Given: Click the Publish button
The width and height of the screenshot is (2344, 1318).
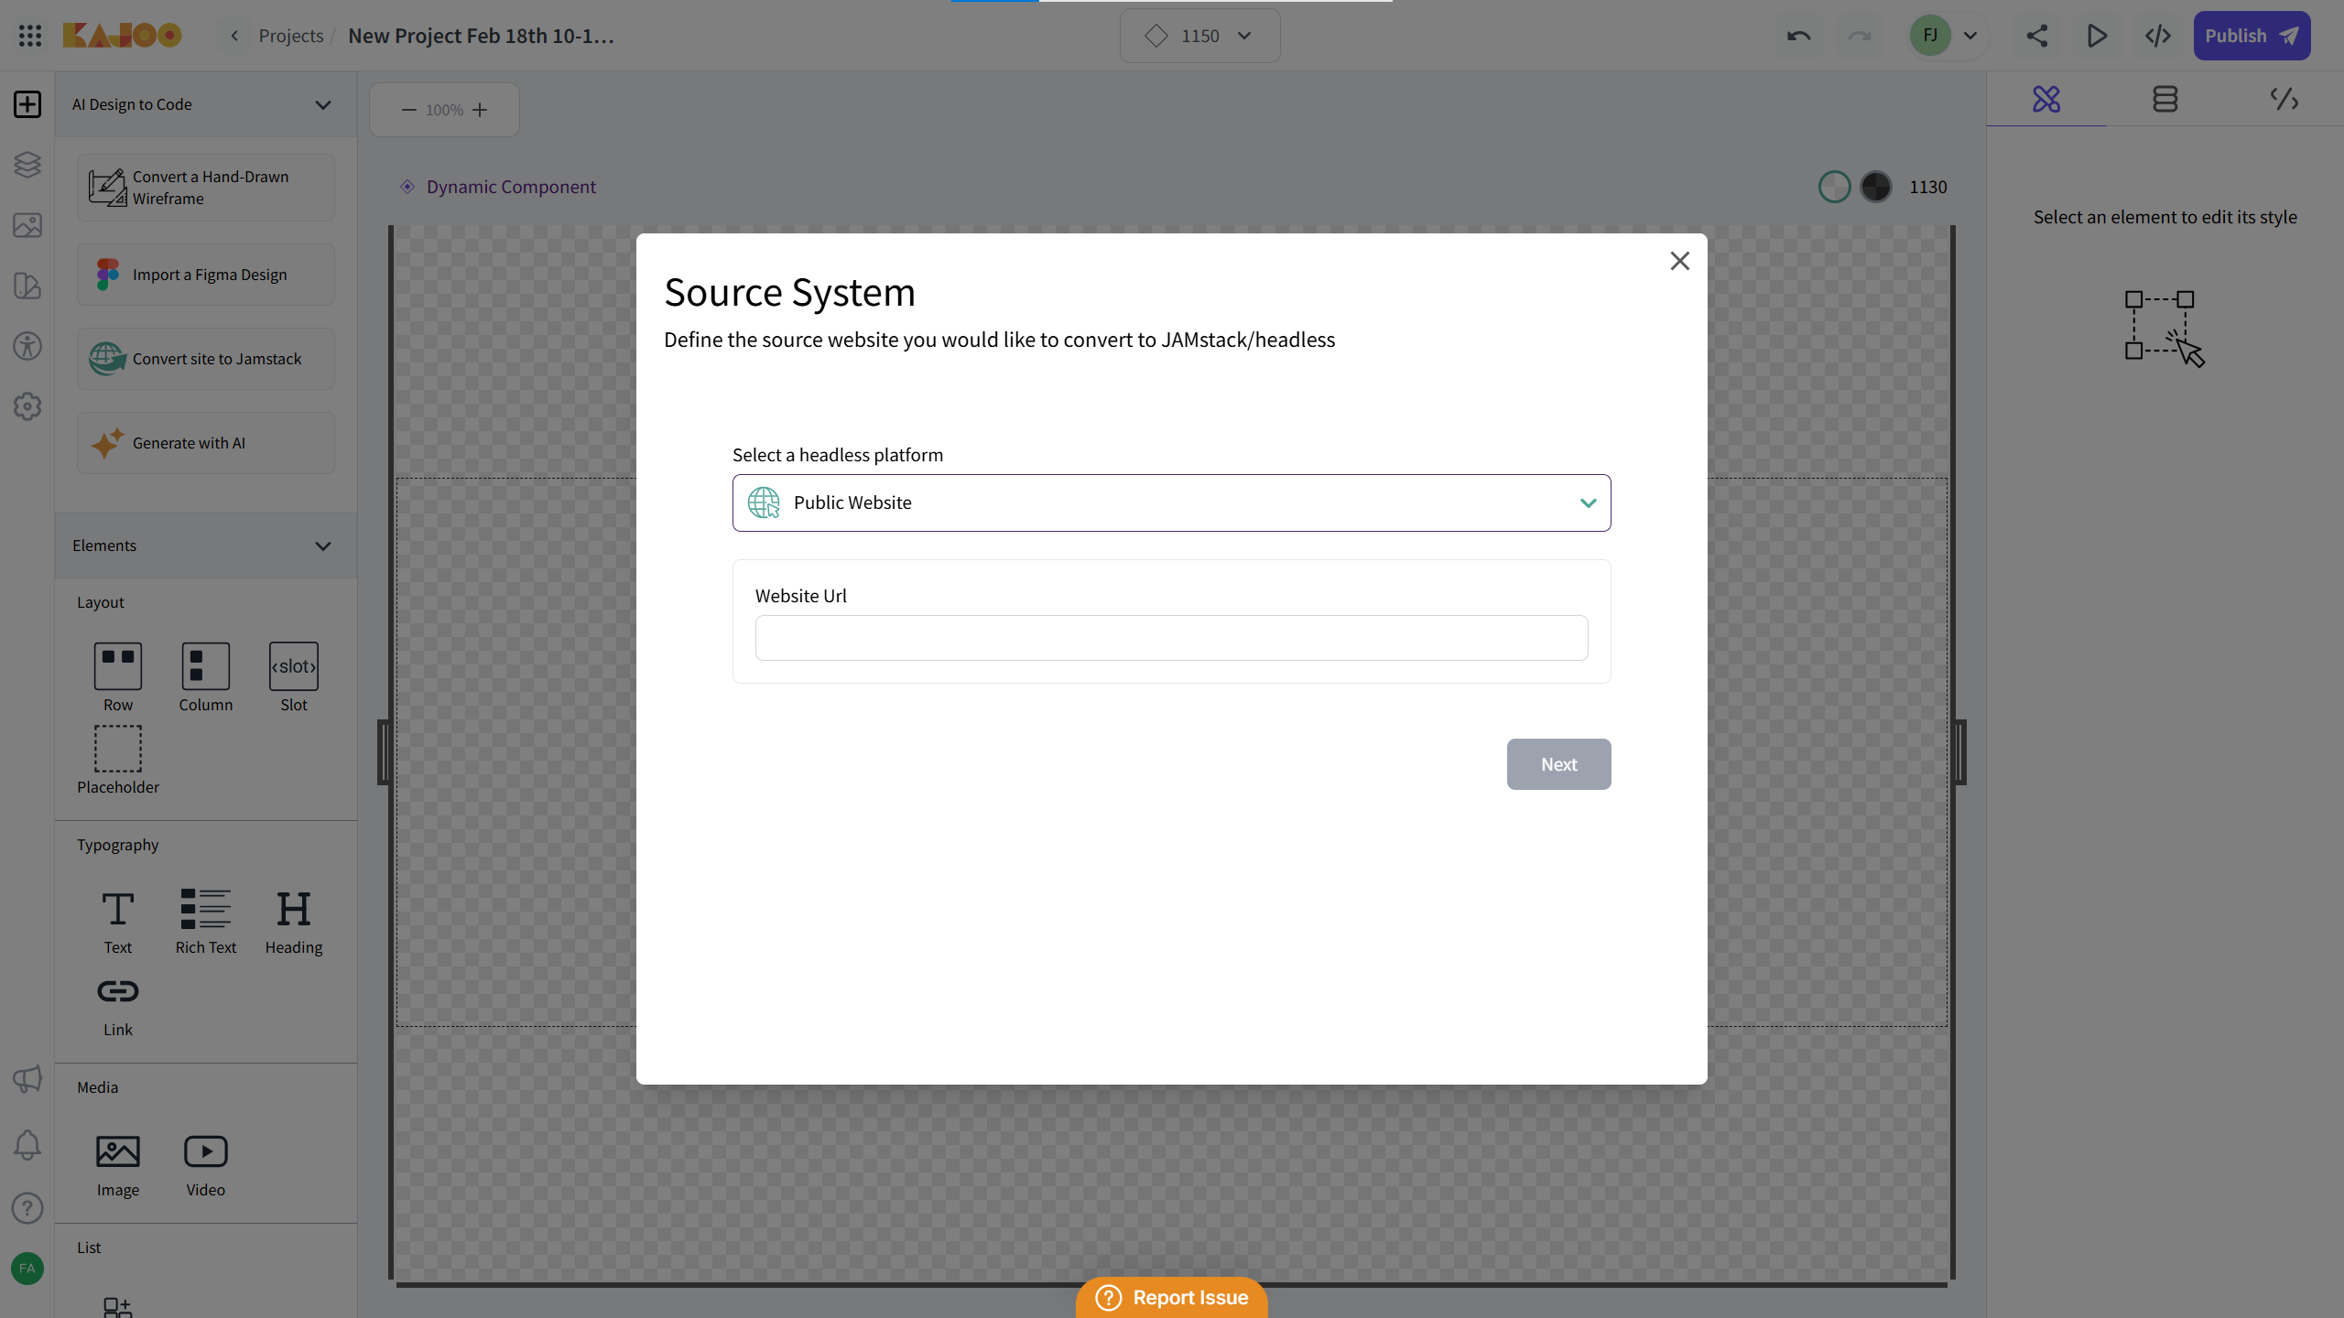Looking at the screenshot, I should [2251, 36].
